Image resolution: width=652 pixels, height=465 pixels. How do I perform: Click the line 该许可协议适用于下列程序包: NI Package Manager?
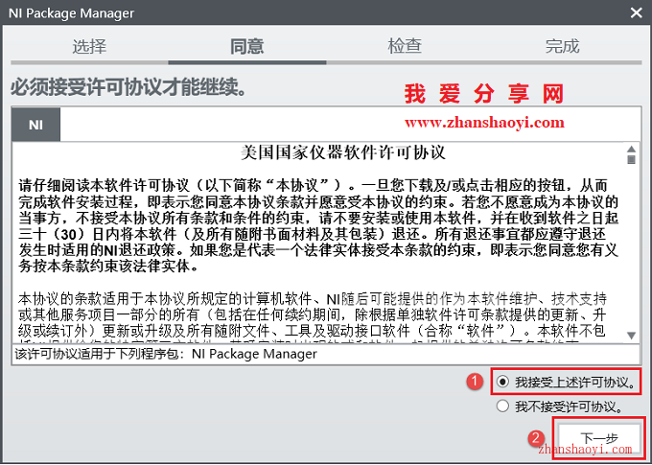[x=166, y=354]
